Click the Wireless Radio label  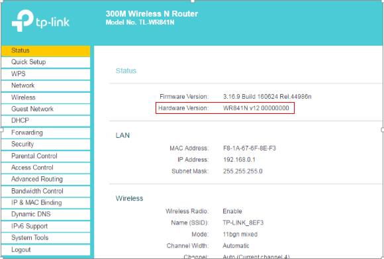point(187,211)
